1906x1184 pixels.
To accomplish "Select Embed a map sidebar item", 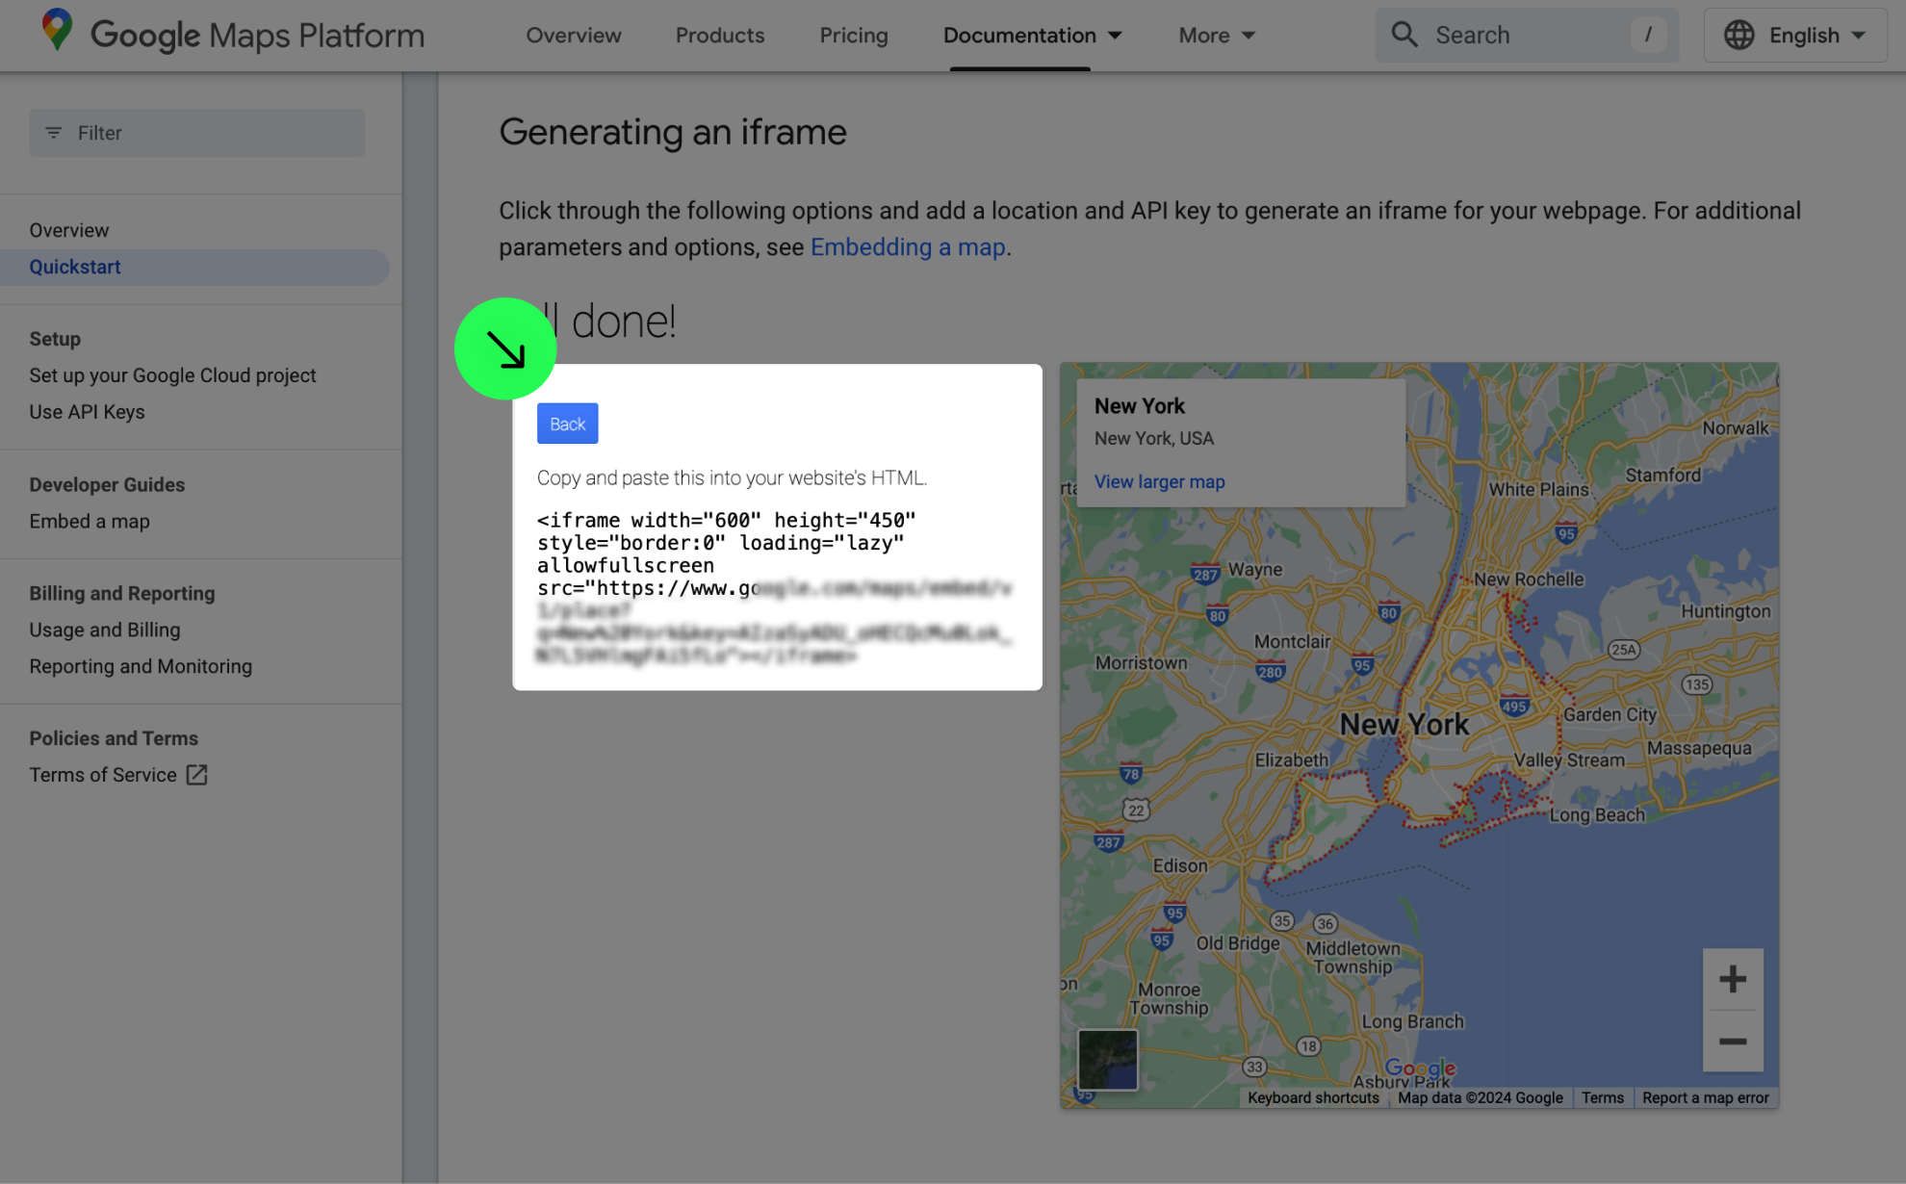I will click(x=90, y=521).
